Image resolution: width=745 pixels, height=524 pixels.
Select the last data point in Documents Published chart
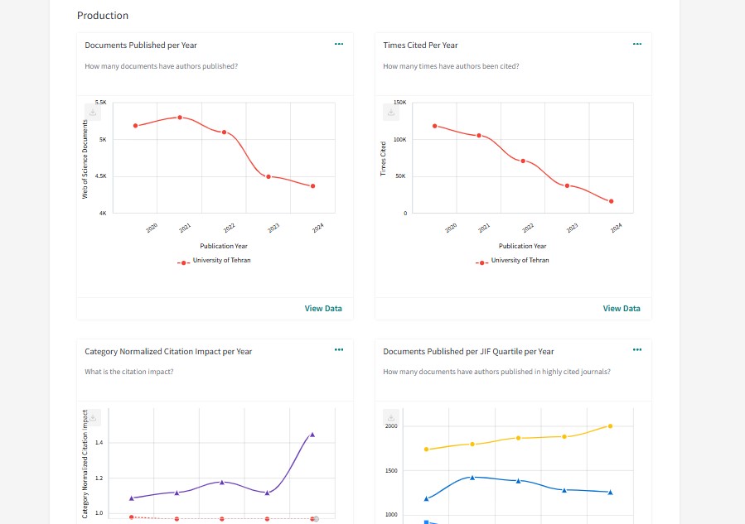[x=312, y=186]
